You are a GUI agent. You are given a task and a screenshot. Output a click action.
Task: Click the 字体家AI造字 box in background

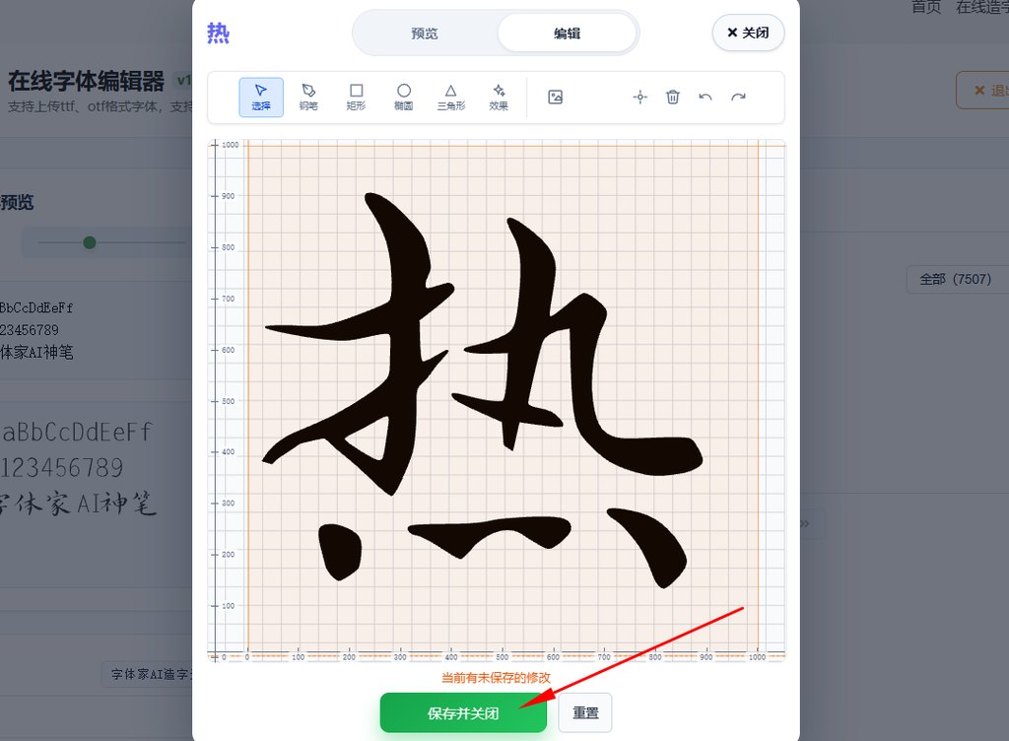click(148, 674)
